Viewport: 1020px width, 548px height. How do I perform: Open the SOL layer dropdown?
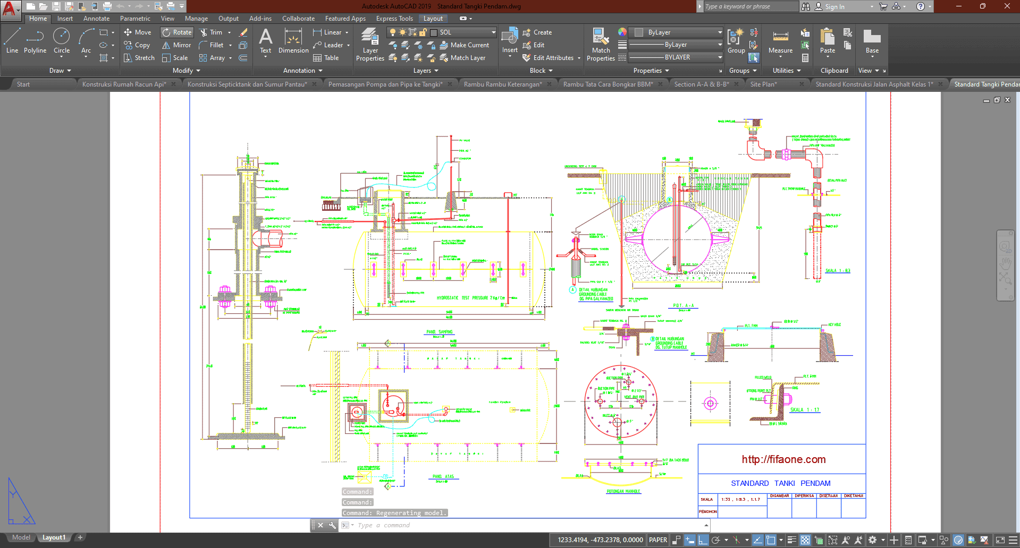pyautogui.click(x=493, y=32)
